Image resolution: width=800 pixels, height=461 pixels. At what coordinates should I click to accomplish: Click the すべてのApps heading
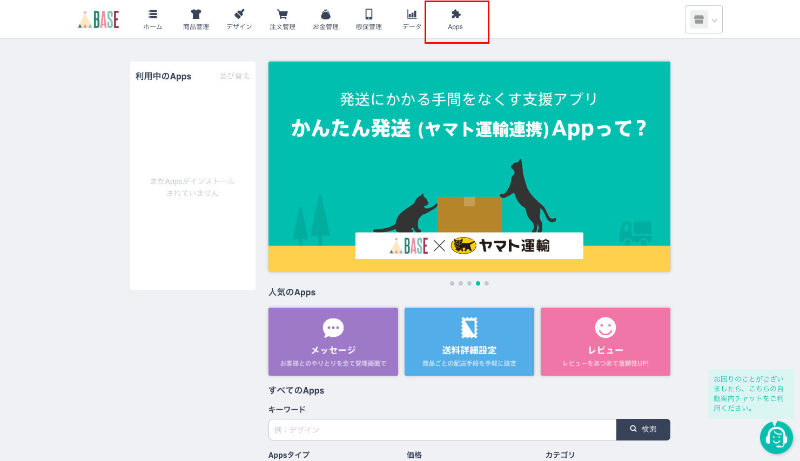click(296, 390)
